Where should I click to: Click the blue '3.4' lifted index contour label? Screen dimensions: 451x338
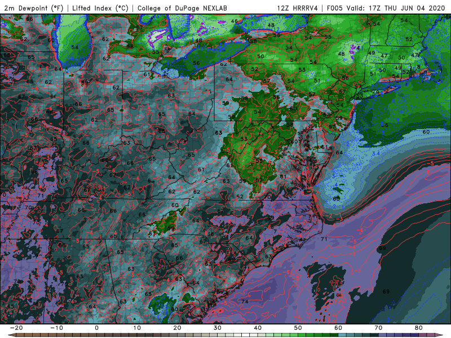376,154
